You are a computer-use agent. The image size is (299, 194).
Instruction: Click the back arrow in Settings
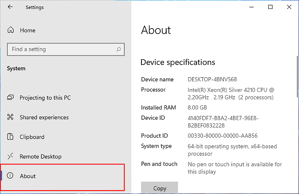pos(10,7)
